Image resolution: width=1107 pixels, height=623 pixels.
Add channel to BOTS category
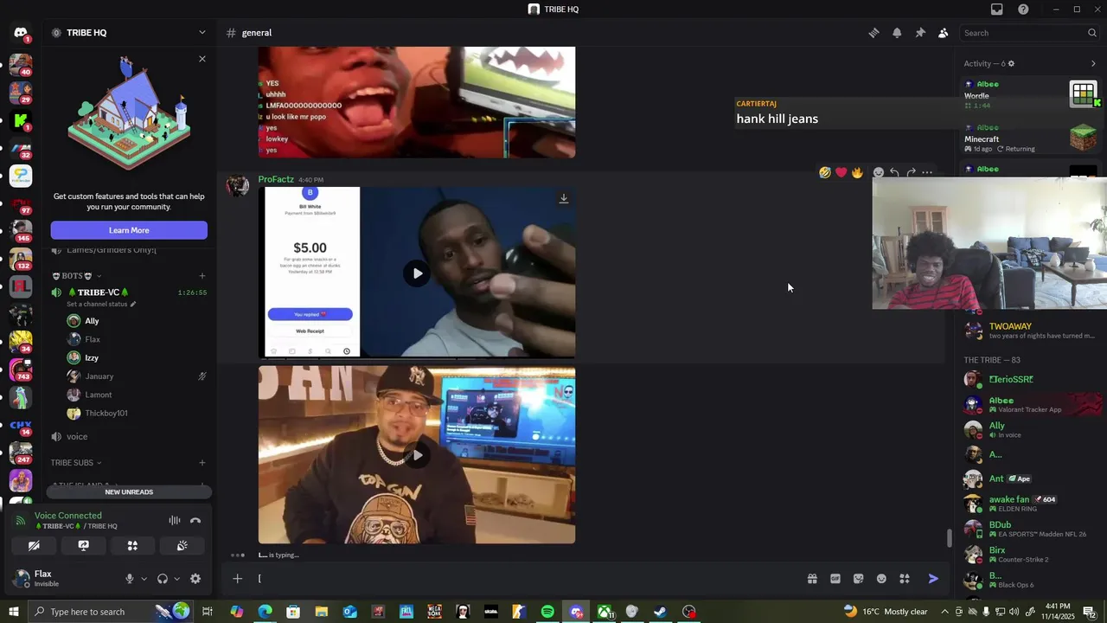(x=202, y=276)
